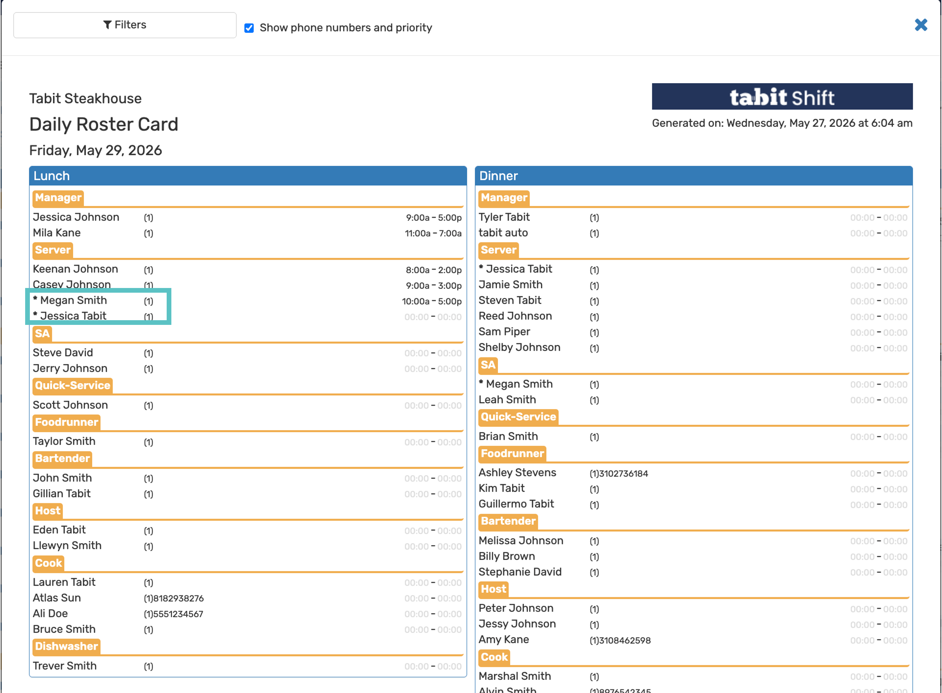Close the roster card with X icon

921,25
